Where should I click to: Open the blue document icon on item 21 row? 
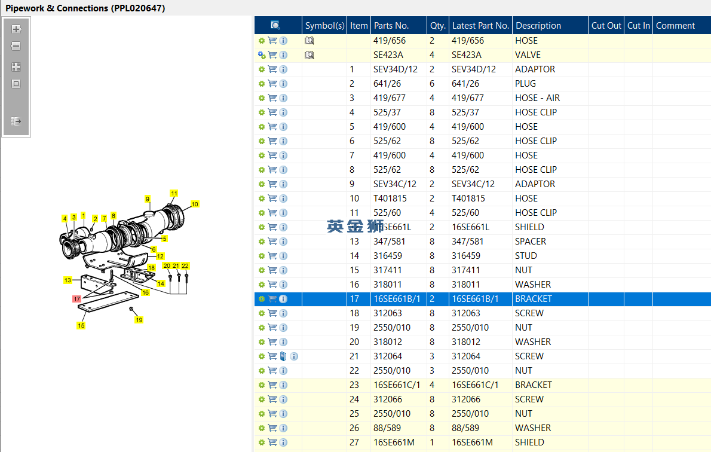(x=283, y=356)
